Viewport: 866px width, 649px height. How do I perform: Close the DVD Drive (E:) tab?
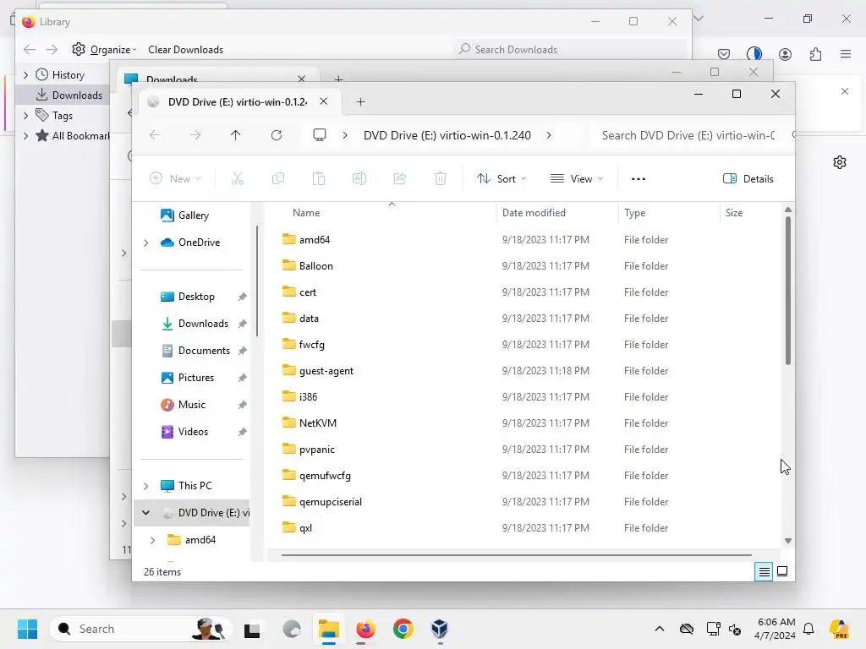[324, 101]
